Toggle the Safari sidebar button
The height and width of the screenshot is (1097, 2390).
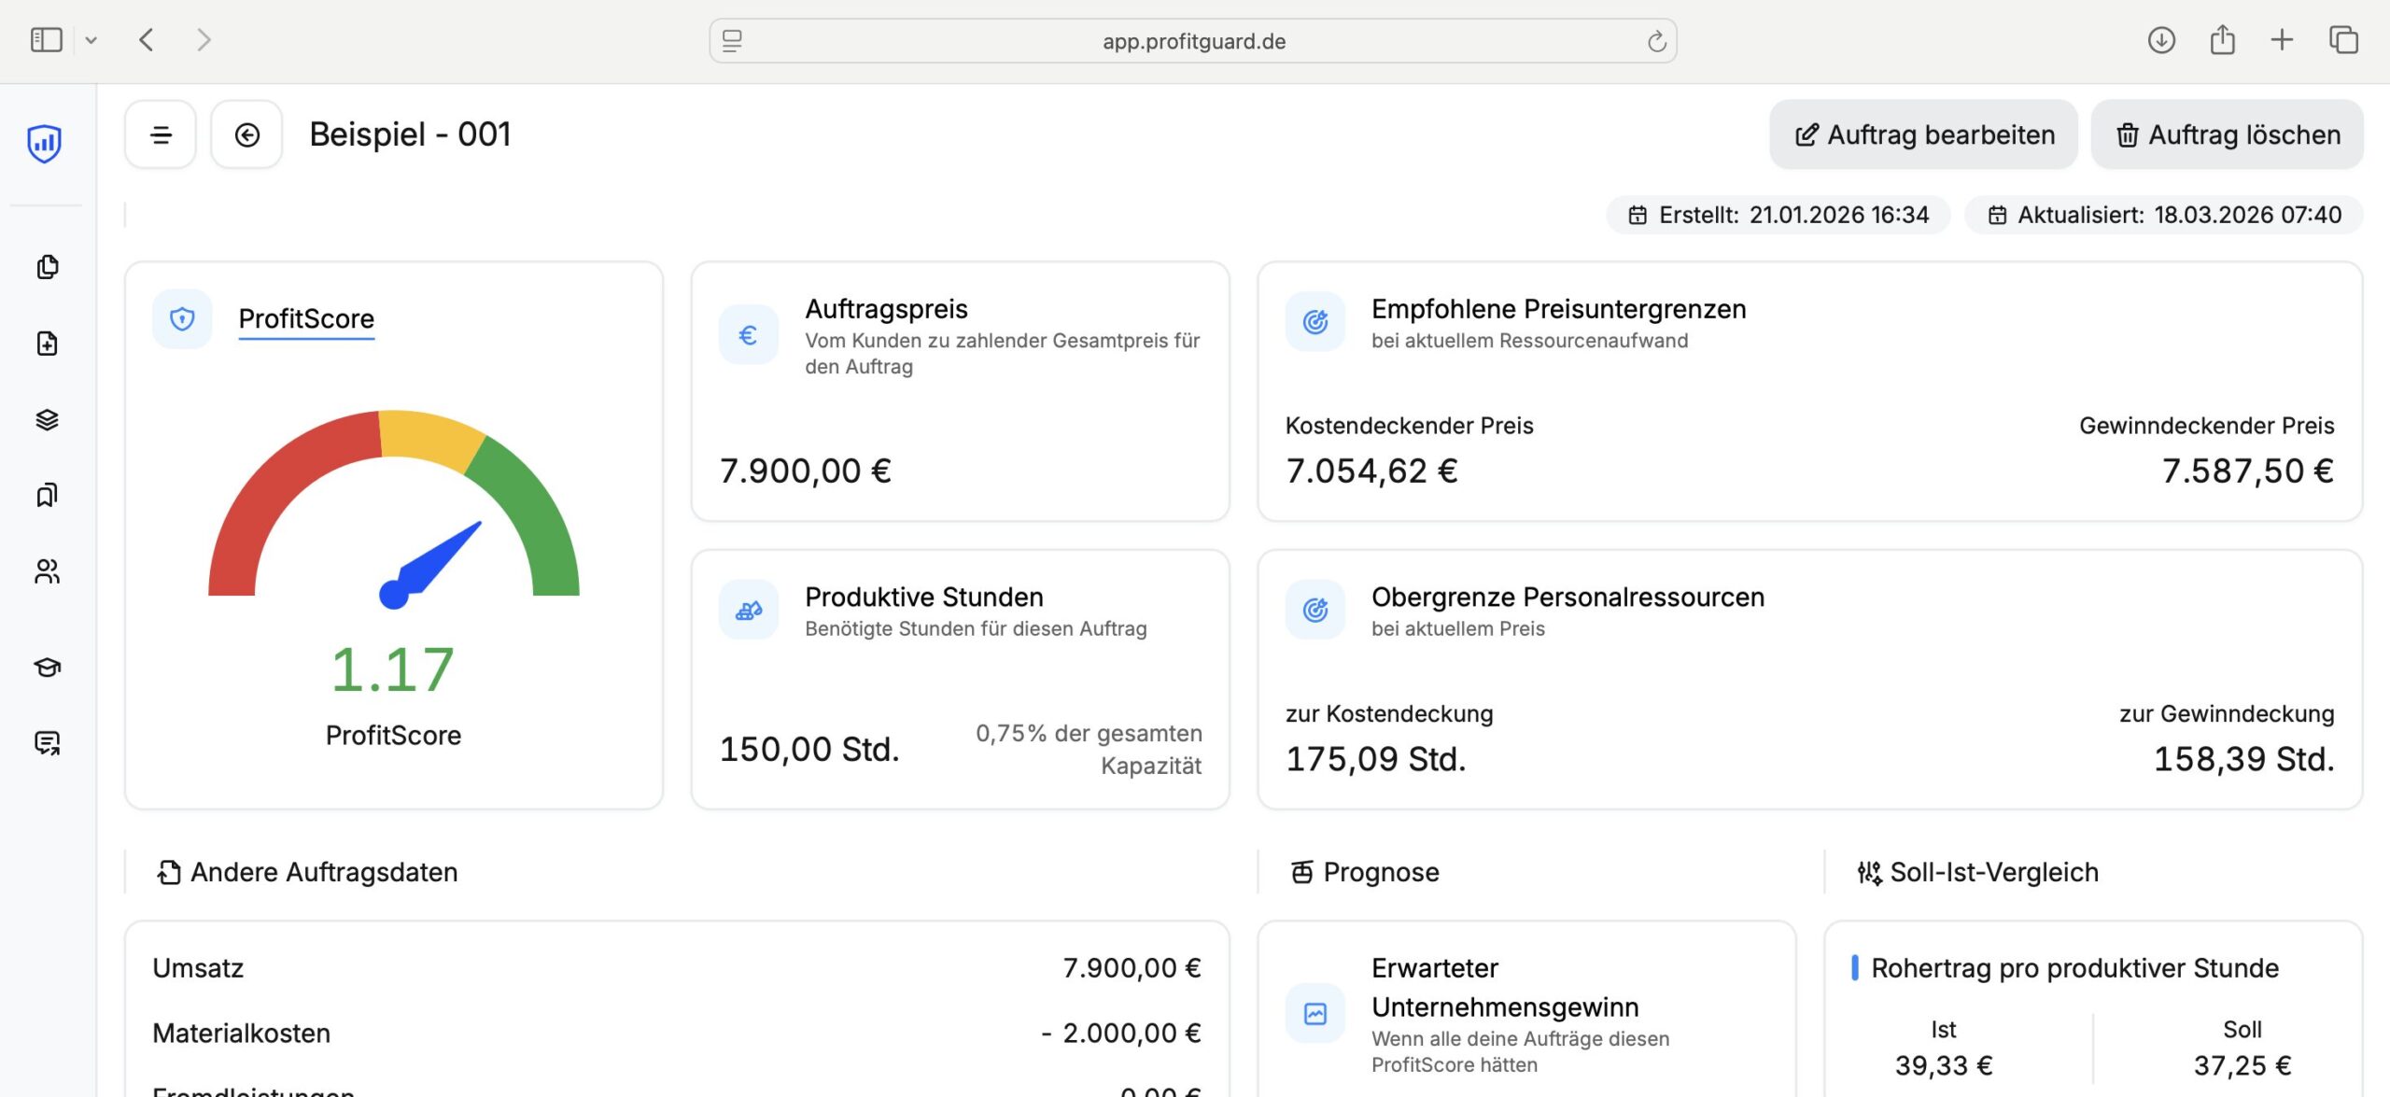(46, 40)
